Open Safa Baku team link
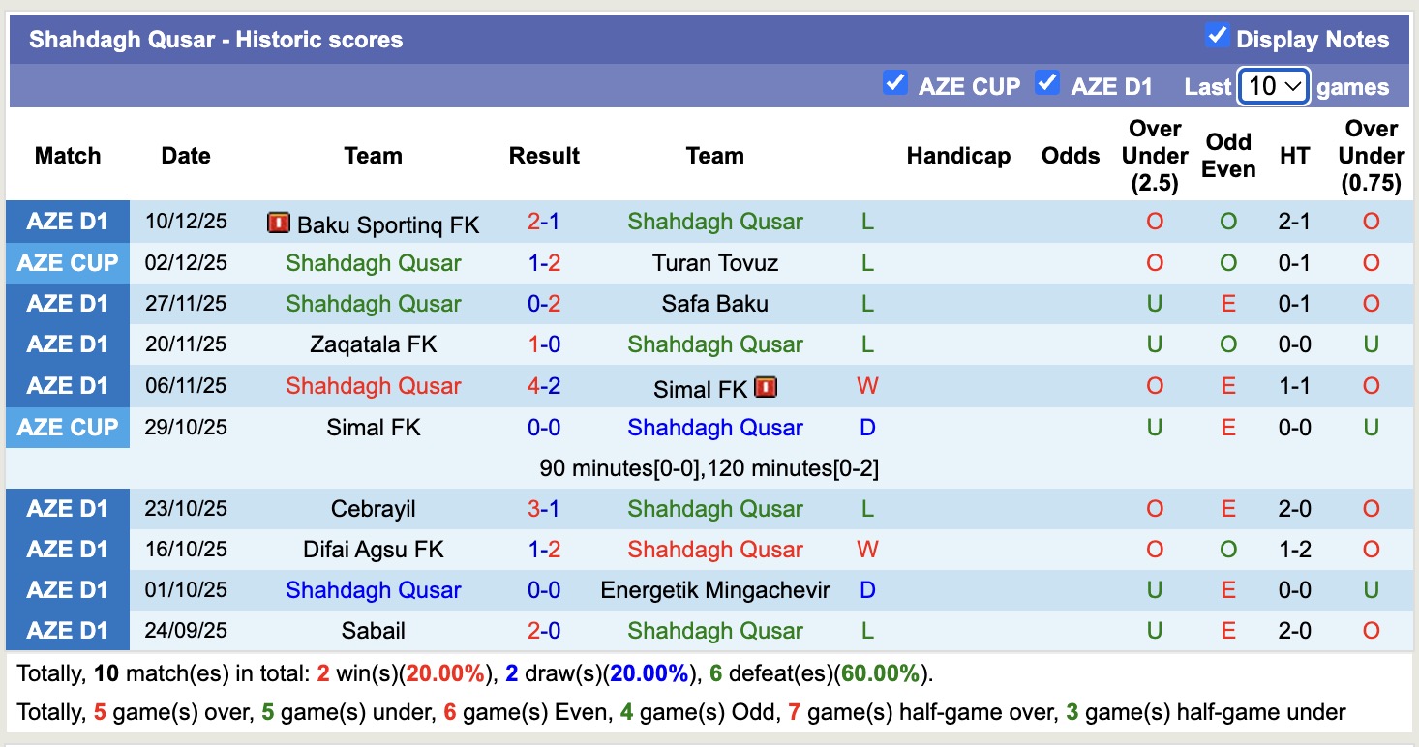This screenshot has width=1419, height=747. pyautogui.click(x=714, y=304)
